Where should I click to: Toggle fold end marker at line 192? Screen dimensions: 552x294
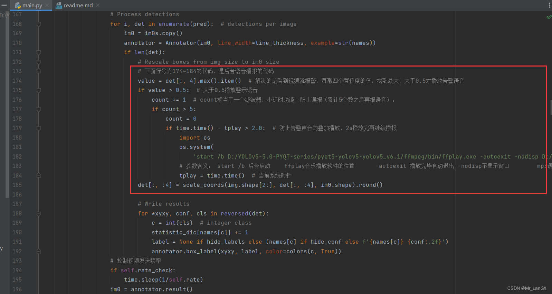click(x=39, y=251)
